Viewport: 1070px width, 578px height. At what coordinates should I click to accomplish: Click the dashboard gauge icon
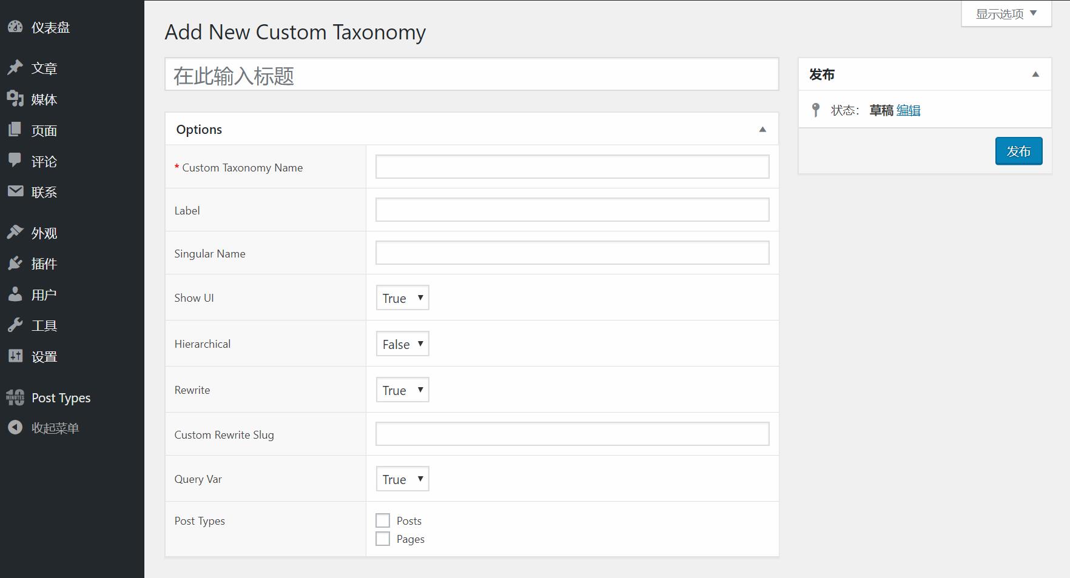(15, 27)
